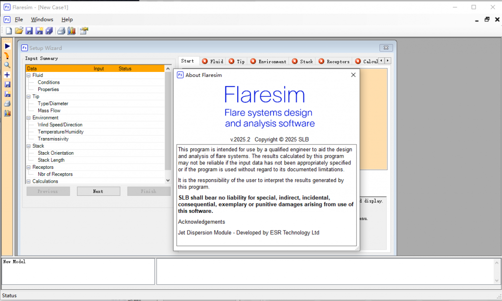Click the blue plus icon in the side toolbar

pyautogui.click(x=7, y=75)
